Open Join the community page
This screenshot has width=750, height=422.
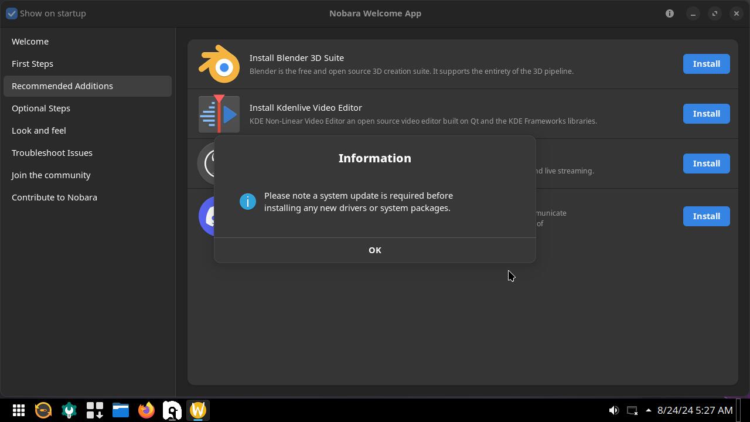(87, 175)
